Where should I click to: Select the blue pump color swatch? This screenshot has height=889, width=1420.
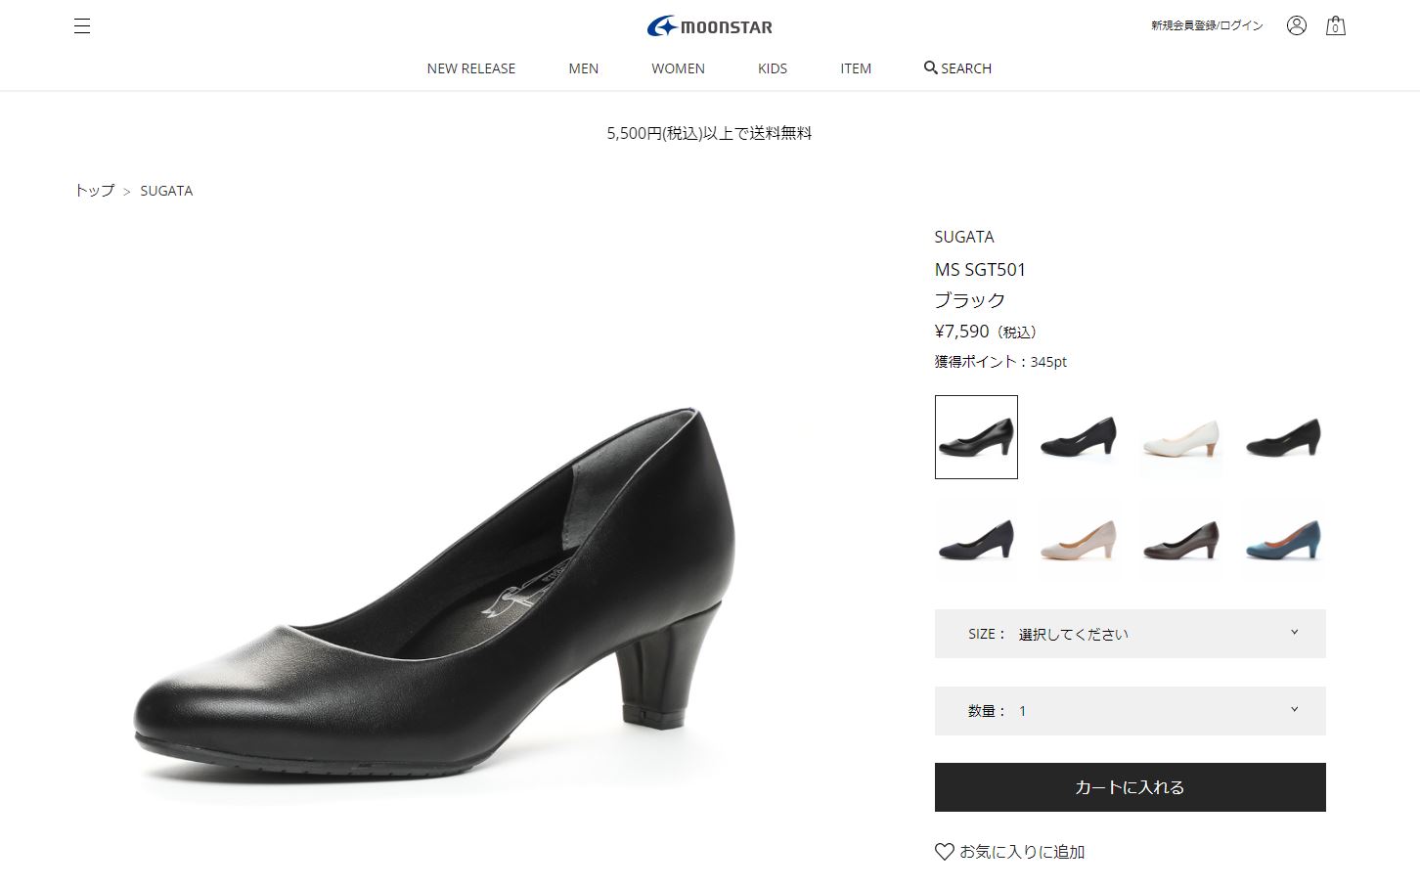pyautogui.click(x=1284, y=540)
